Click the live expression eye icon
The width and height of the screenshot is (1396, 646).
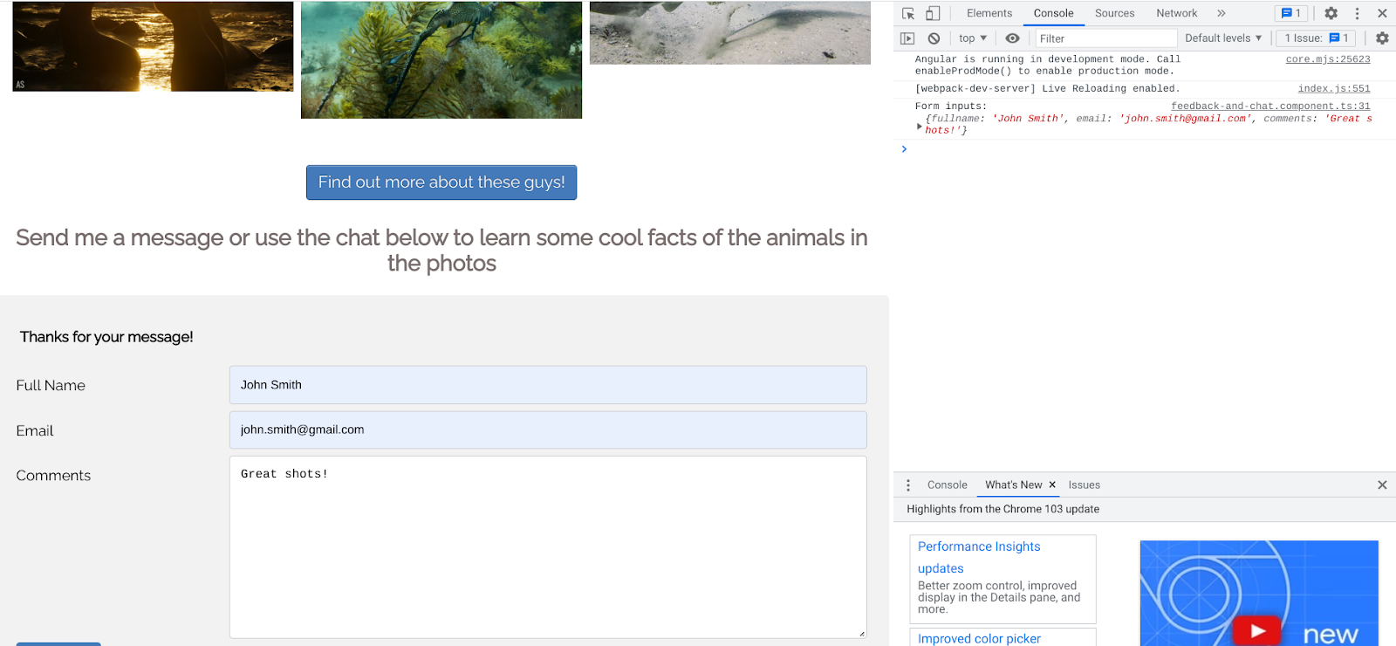pyautogui.click(x=1012, y=38)
